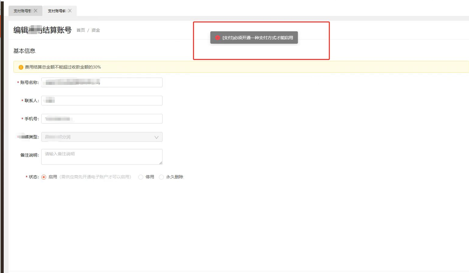Click the 费用结算总金额 notice text
Image resolution: width=469 pixels, height=273 pixels.
(63, 67)
